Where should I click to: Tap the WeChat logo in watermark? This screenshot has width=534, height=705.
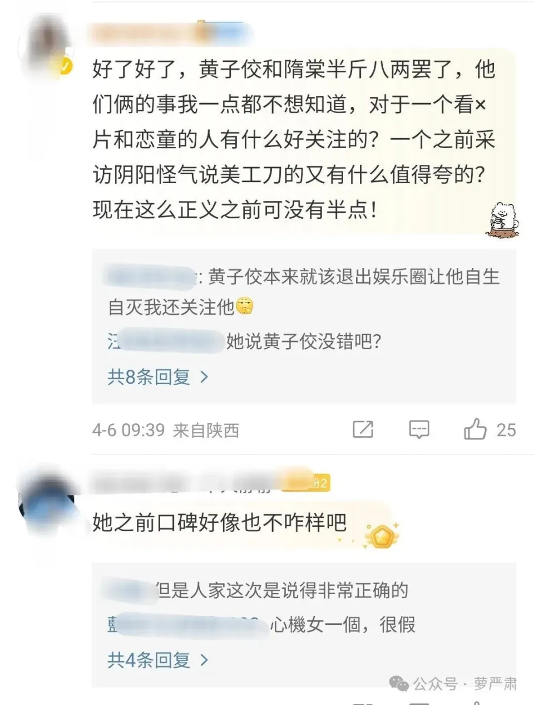[x=398, y=684]
